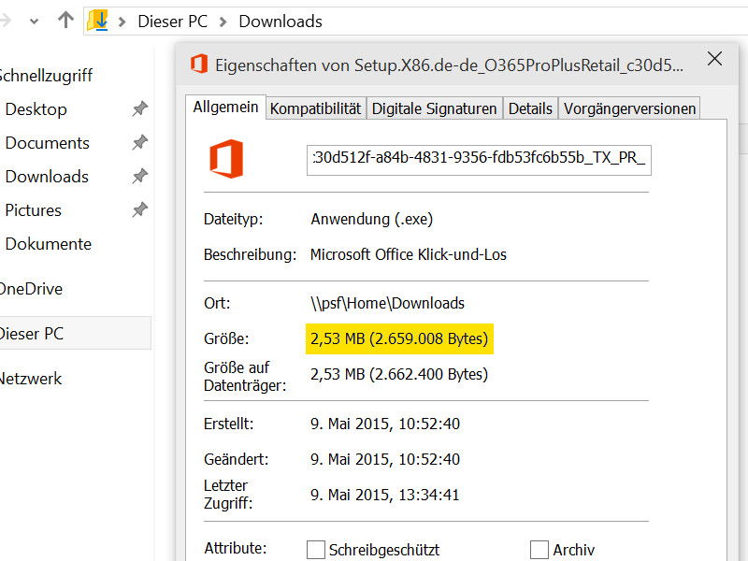Click the Up arrow navigation icon

point(65,20)
